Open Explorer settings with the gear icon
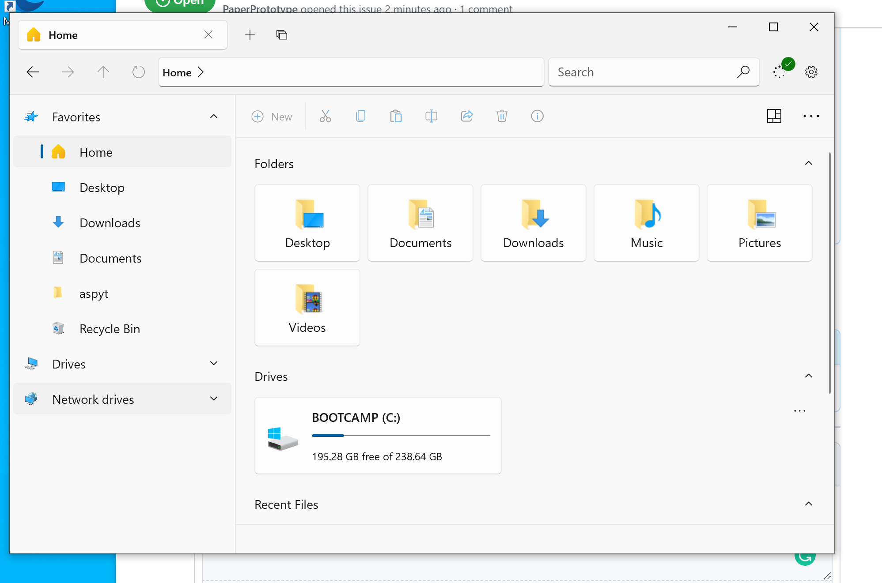 (x=811, y=72)
